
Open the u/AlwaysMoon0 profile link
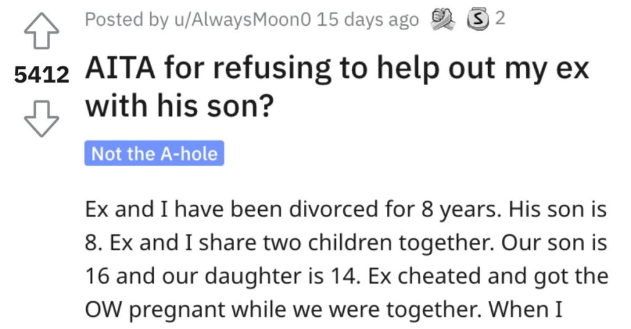pyautogui.click(x=243, y=19)
